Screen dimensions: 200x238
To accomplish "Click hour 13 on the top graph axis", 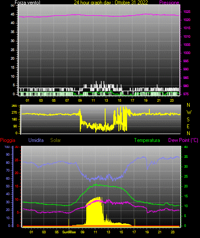I will pos(106,100).
